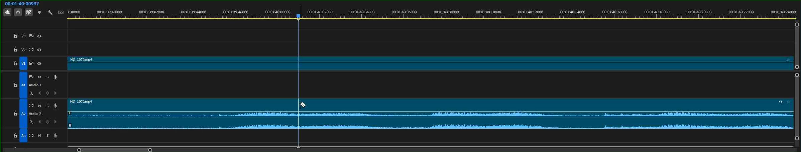Image resolution: width=801 pixels, height=152 pixels.
Task: Go to previous keyframe on Audio 1
Action: point(39,93)
